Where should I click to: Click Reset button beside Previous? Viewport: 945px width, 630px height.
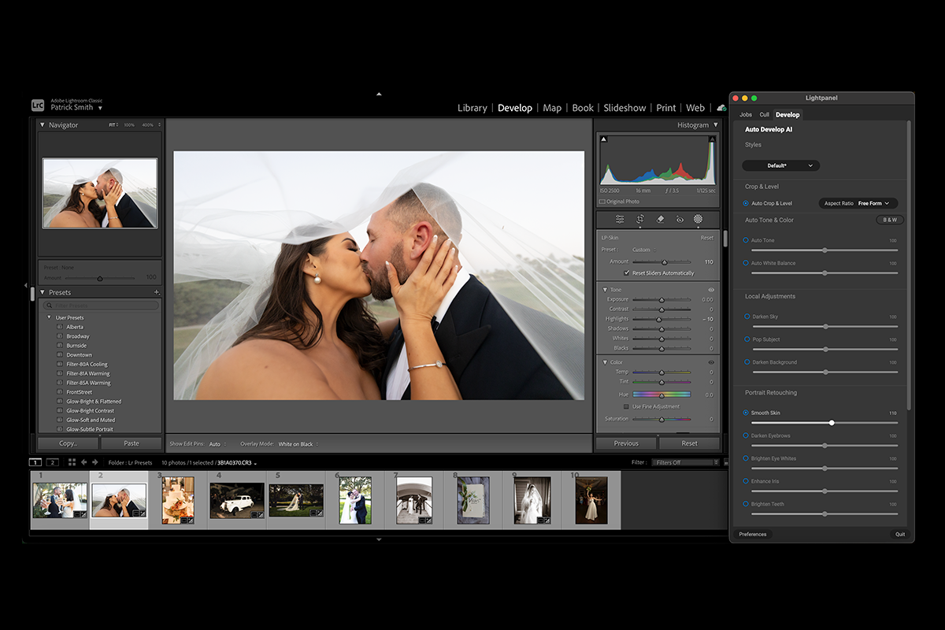coord(689,443)
